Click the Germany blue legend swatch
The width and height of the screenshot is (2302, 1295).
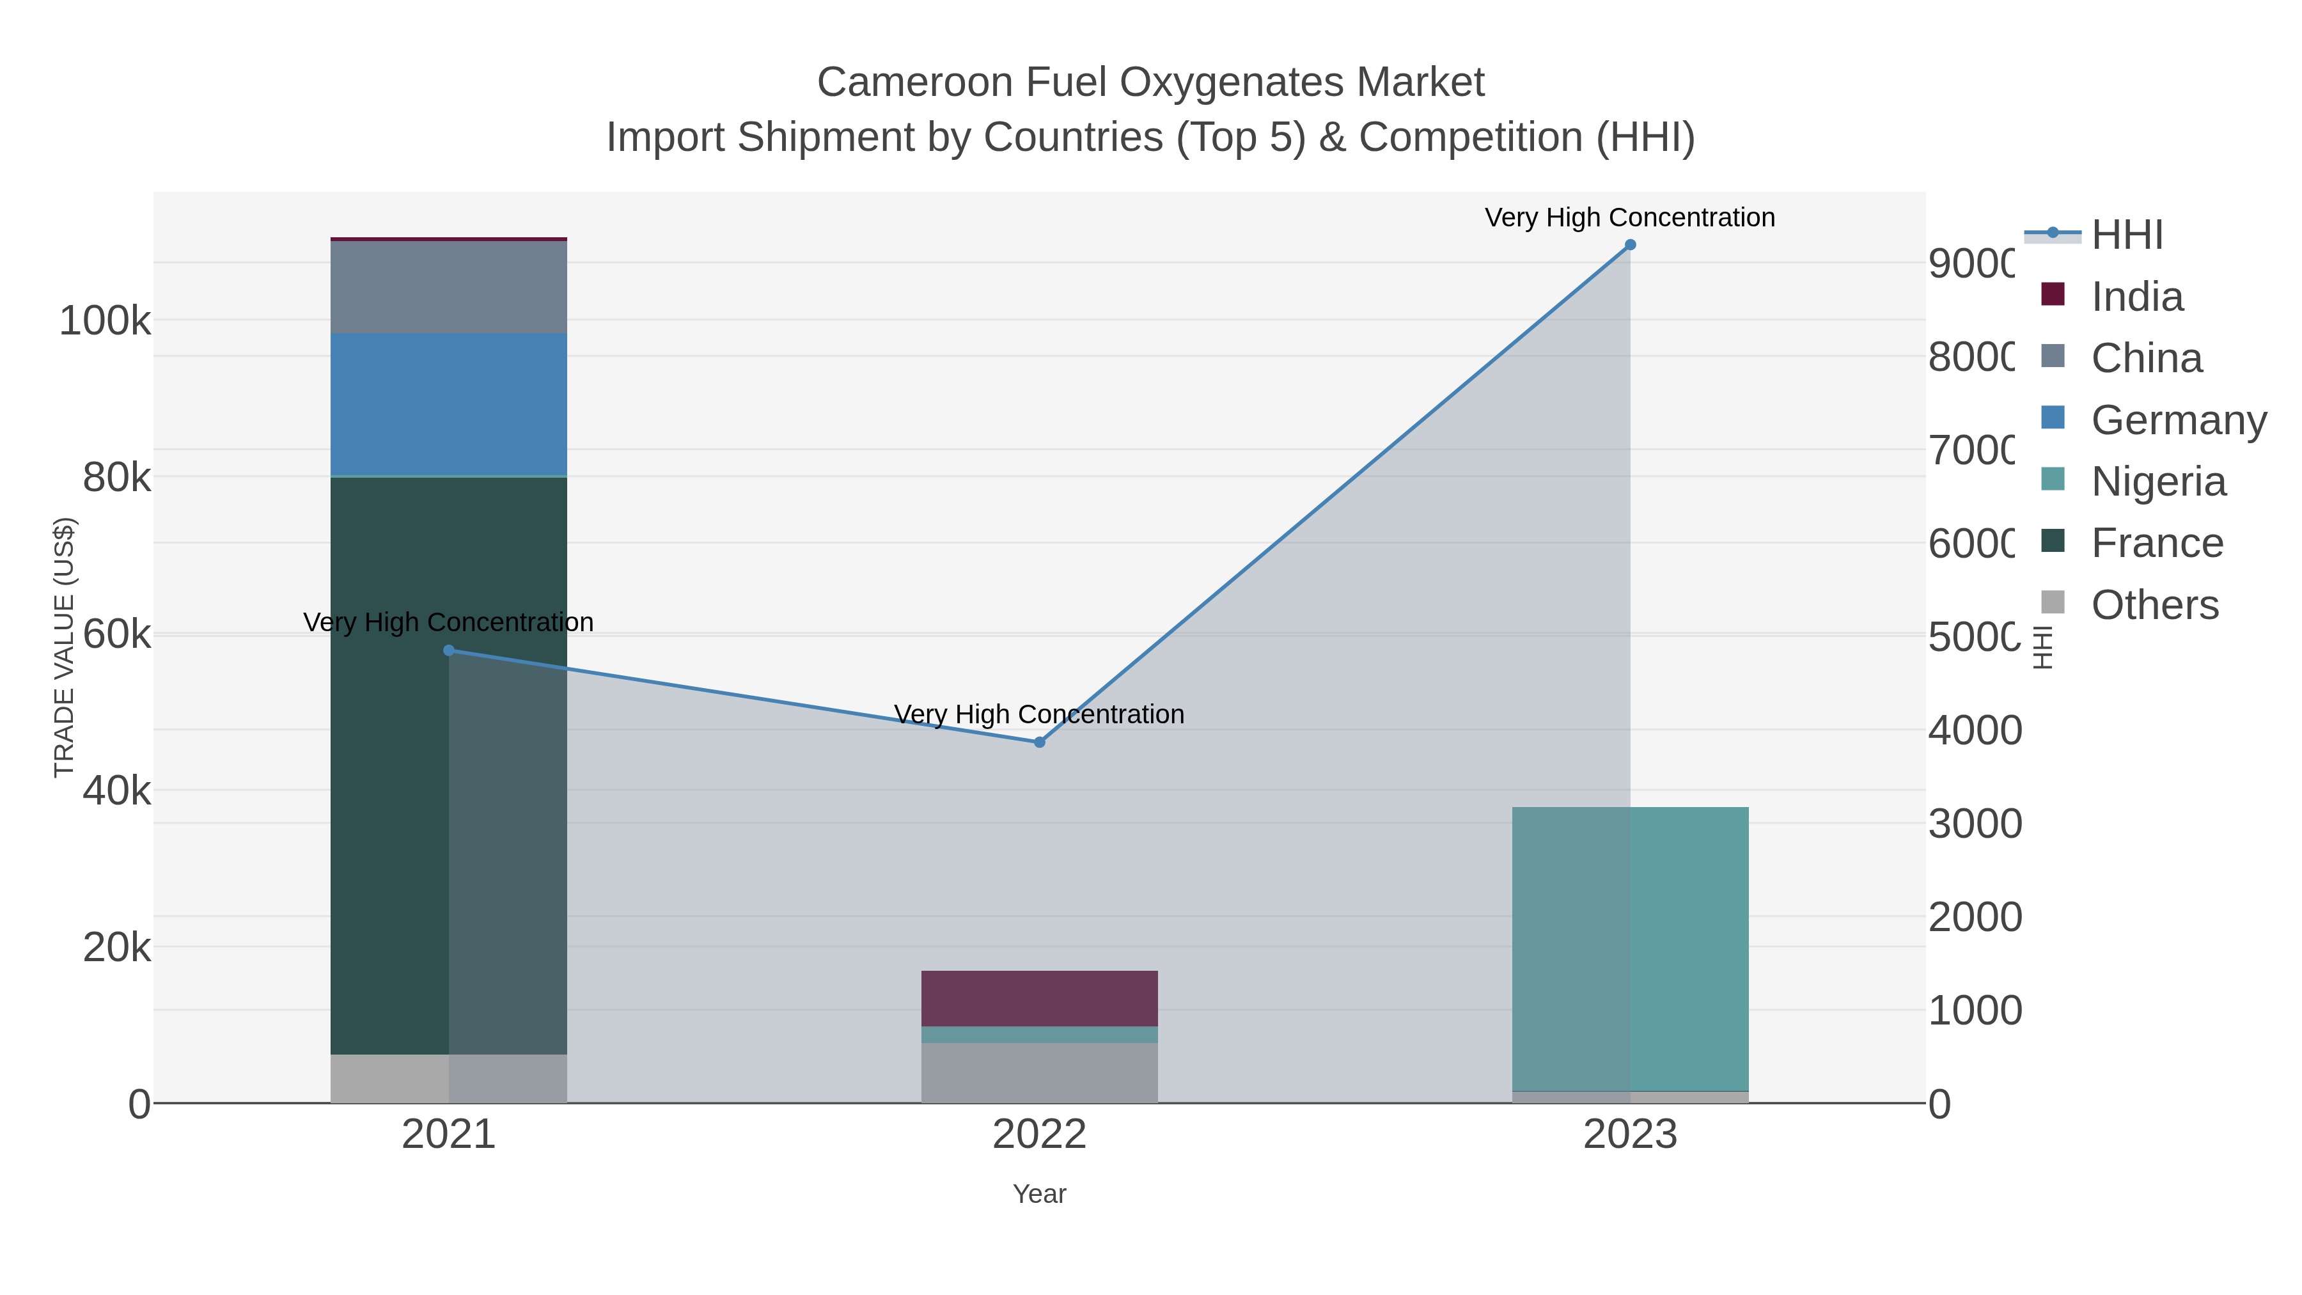point(2053,418)
